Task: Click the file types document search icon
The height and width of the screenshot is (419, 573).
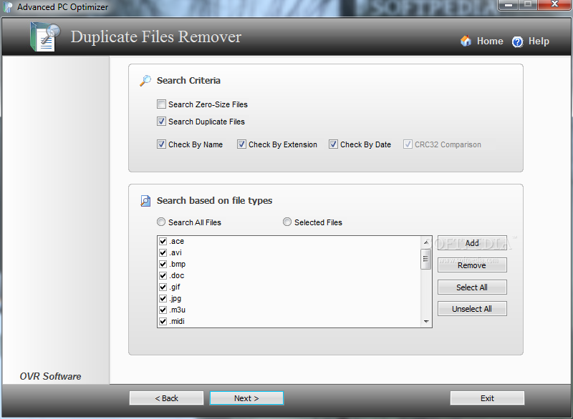Action: point(145,201)
